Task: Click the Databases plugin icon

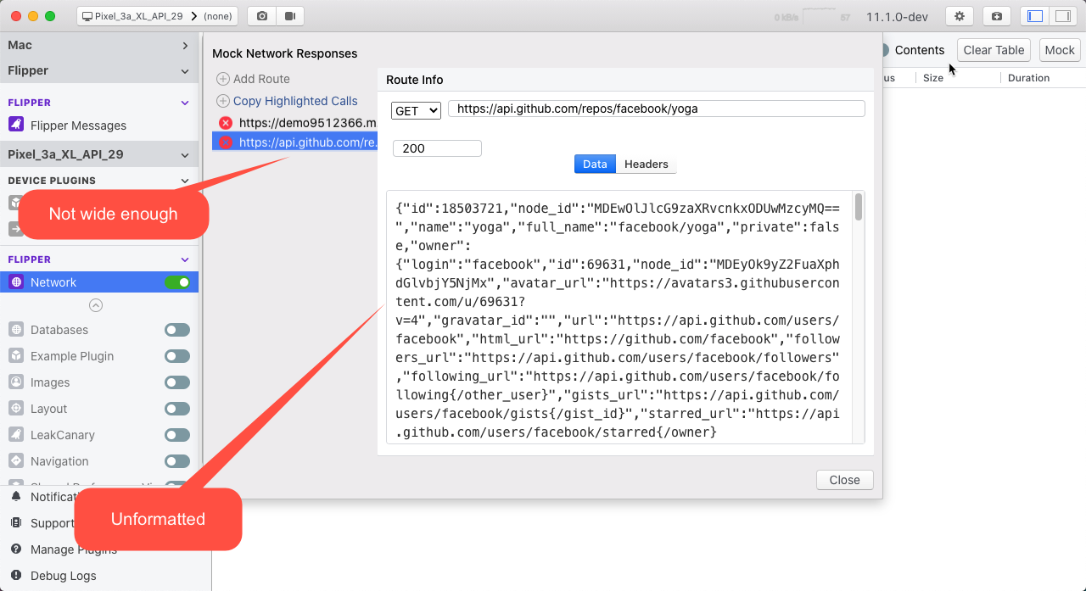Action: click(x=16, y=330)
